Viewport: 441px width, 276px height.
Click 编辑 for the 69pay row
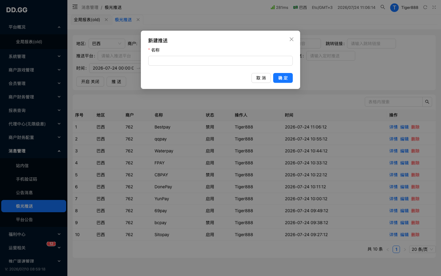(405, 211)
